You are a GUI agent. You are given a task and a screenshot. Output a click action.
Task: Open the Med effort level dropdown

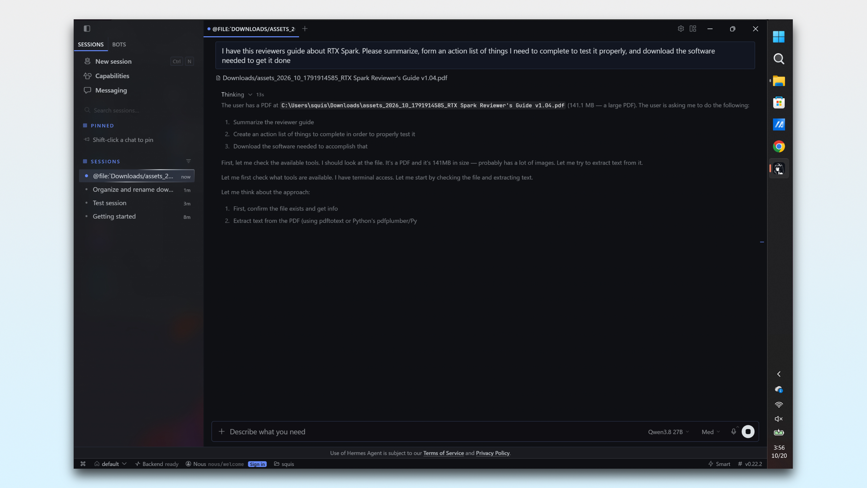click(711, 432)
